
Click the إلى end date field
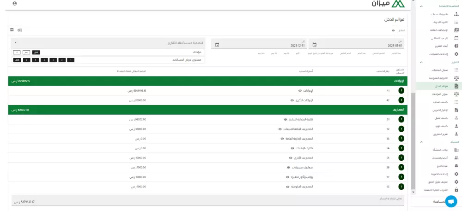[259, 44]
